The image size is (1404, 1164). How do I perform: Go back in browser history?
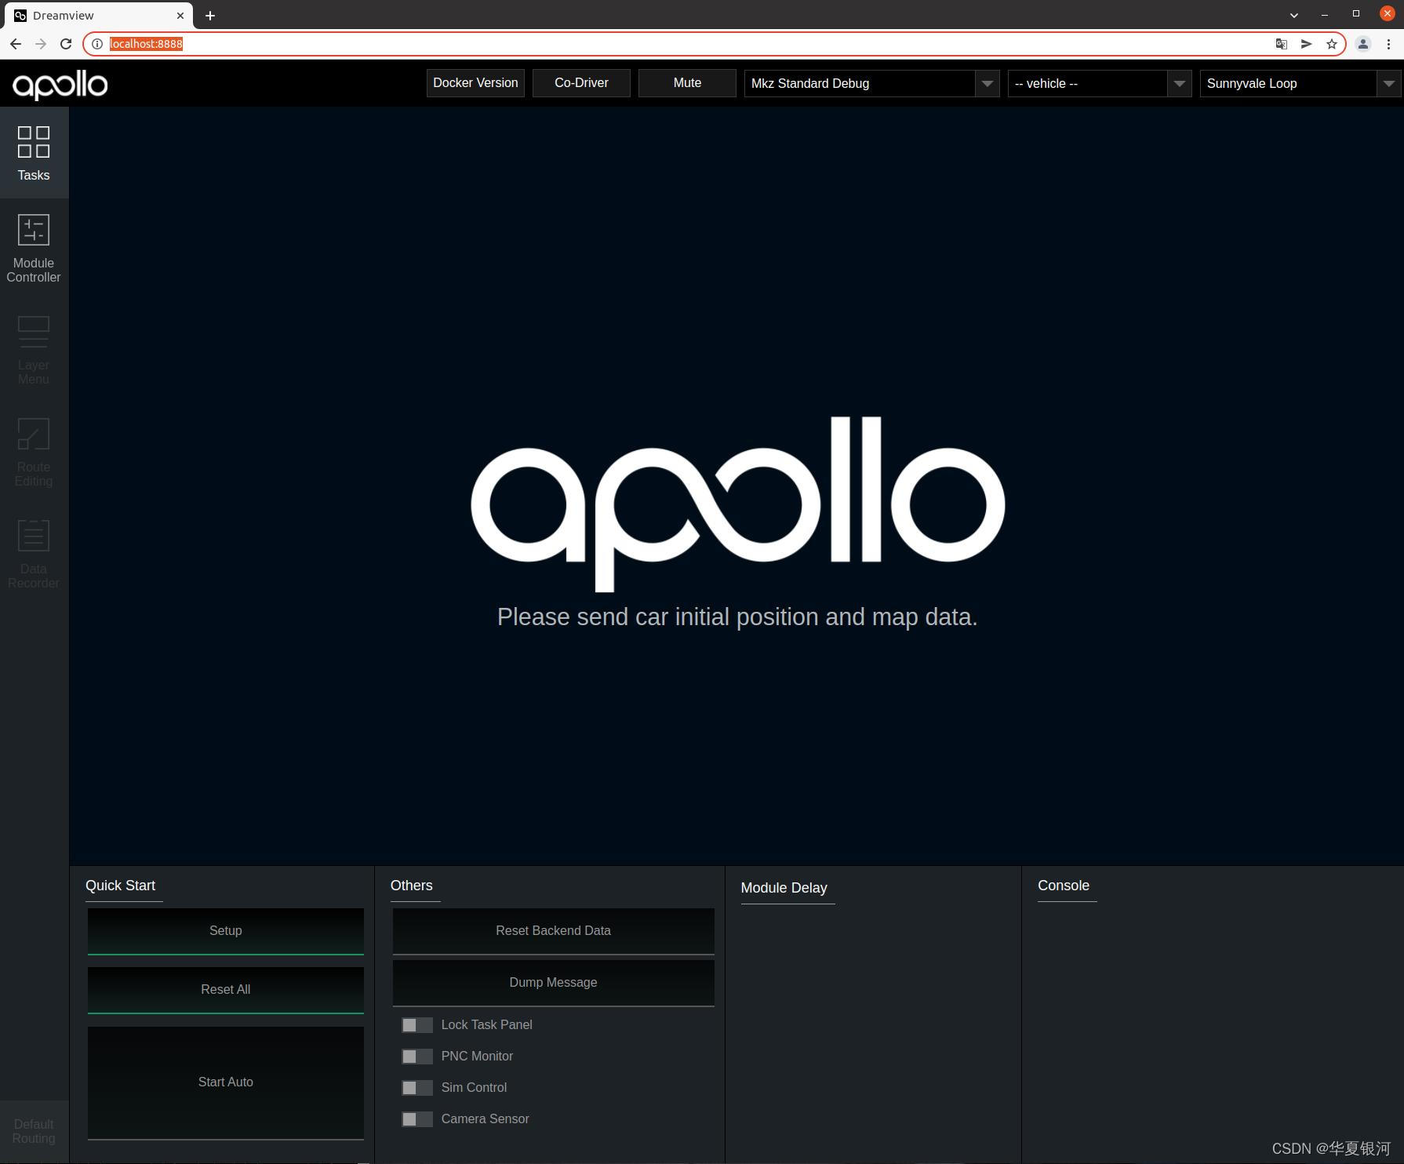tap(16, 44)
